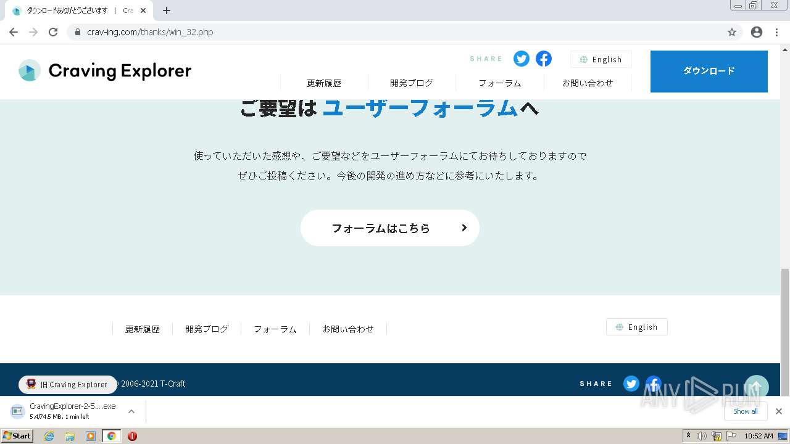790x444 pixels.
Task: Switch language with the footer English button
Action: tap(637, 327)
